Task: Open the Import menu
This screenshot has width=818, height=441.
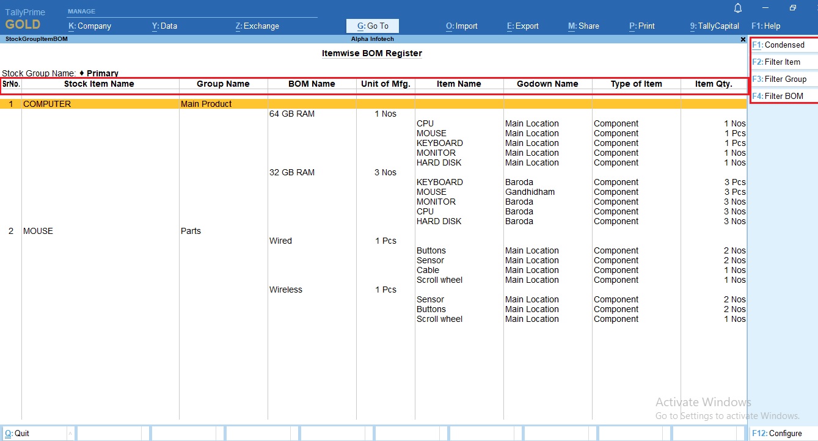Action: [x=461, y=26]
